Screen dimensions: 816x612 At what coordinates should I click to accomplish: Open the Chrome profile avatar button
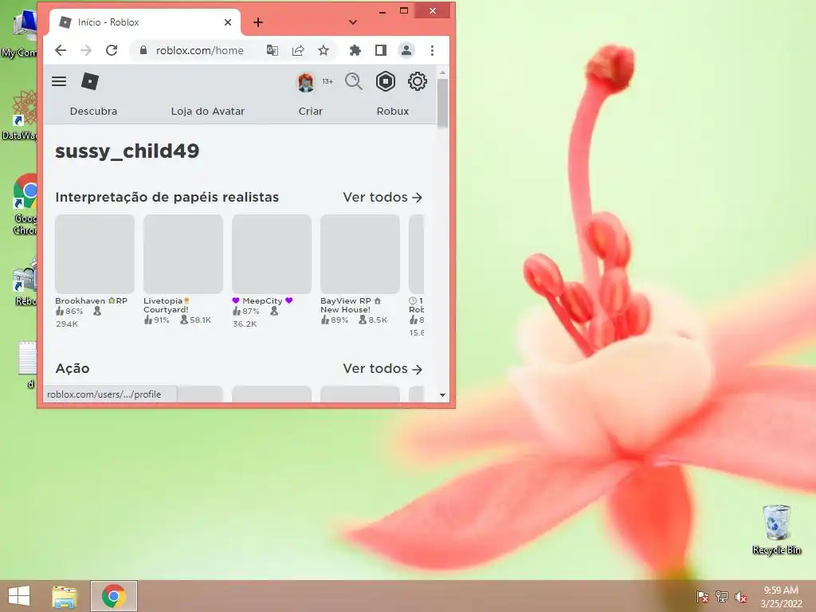pyautogui.click(x=406, y=50)
